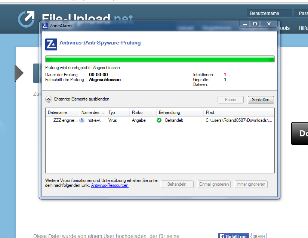Viewport: 308px width, 238px height.
Task: Sort by the Dateiname column header
Action: click(x=62, y=112)
